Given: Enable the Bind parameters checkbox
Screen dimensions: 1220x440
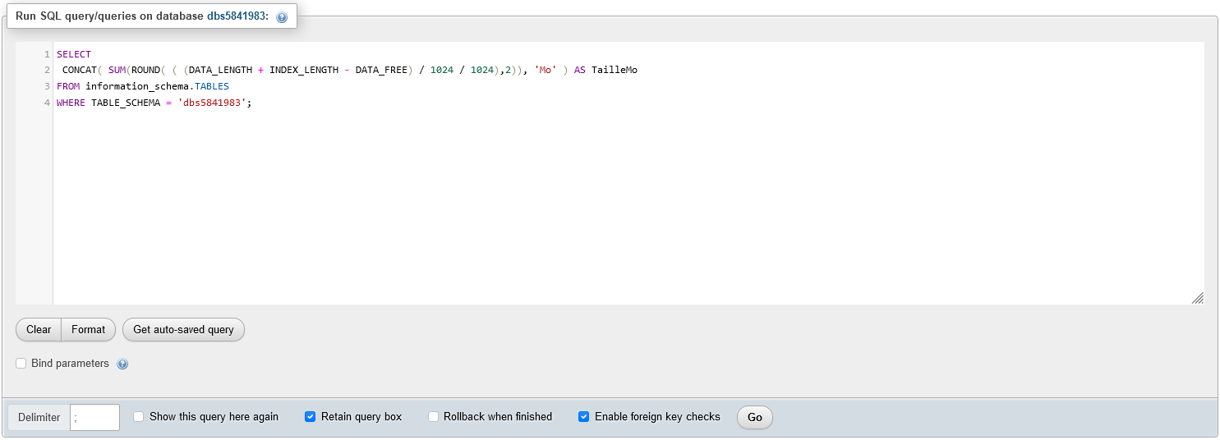Looking at the screenshot, I should tap(21, 364).
